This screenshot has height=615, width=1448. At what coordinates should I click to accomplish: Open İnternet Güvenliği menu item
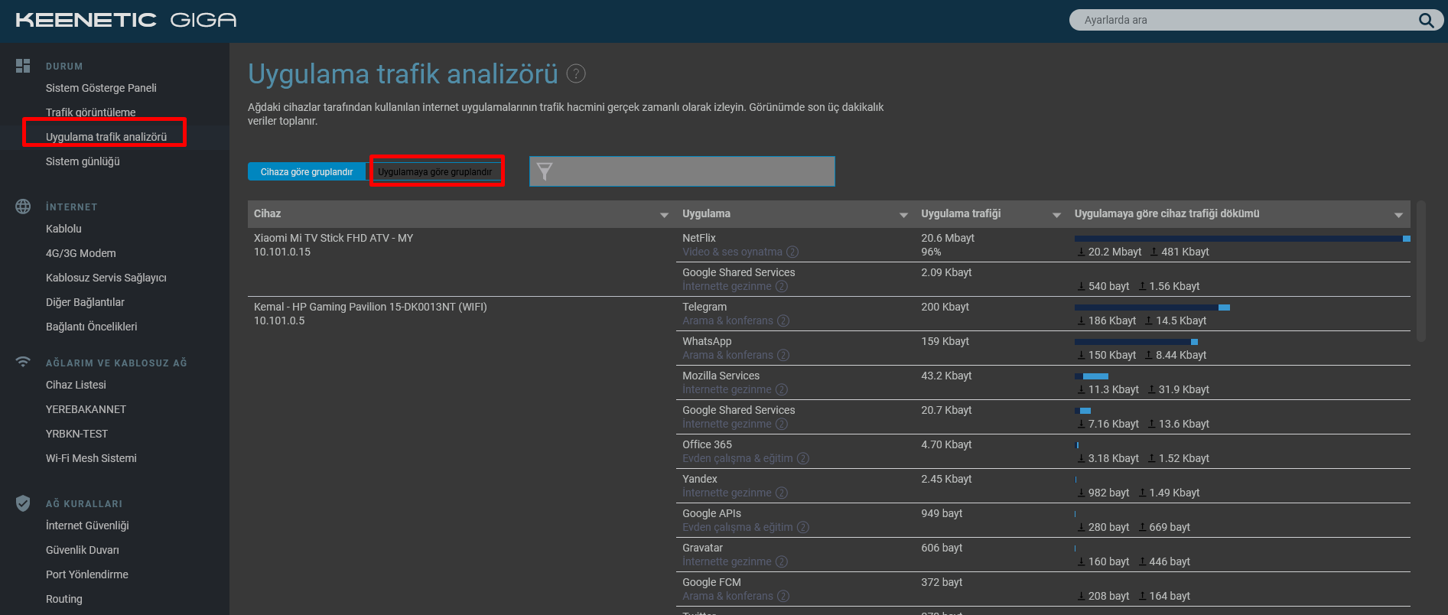tap(87, 526)
